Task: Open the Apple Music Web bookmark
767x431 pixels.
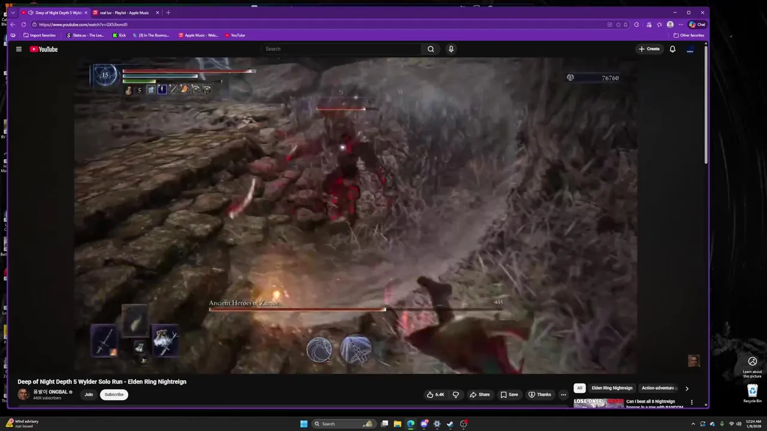Action: tap(198, 35)
